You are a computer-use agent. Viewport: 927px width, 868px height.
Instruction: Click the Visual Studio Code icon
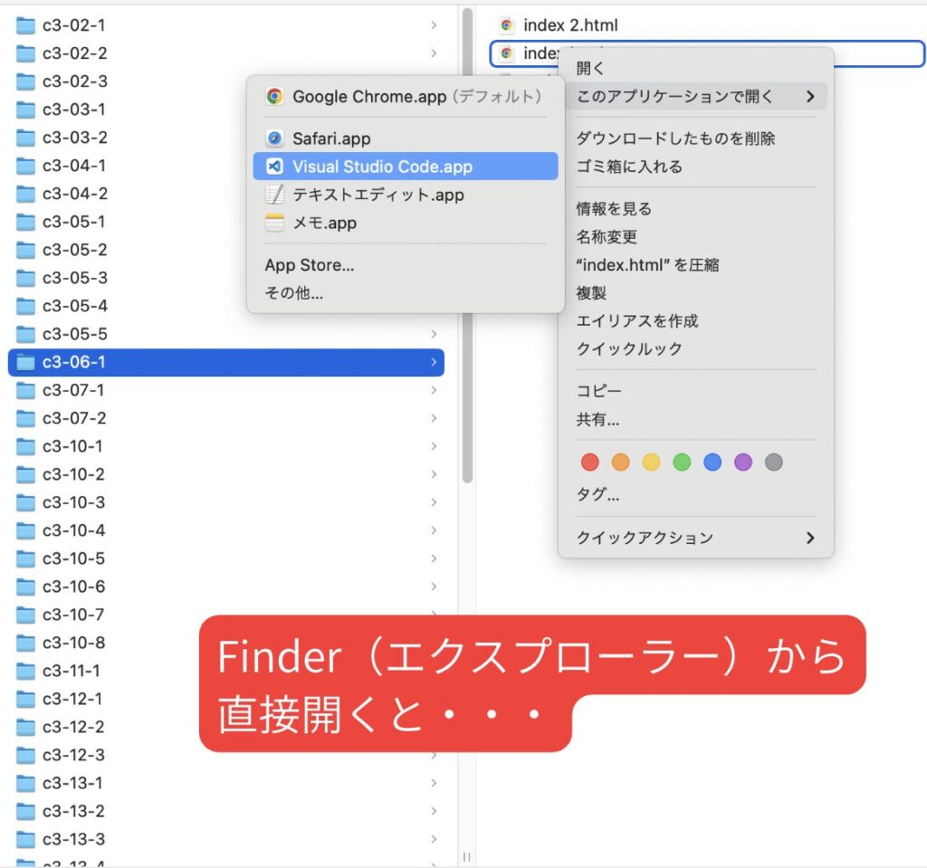[x=274, y=167]
